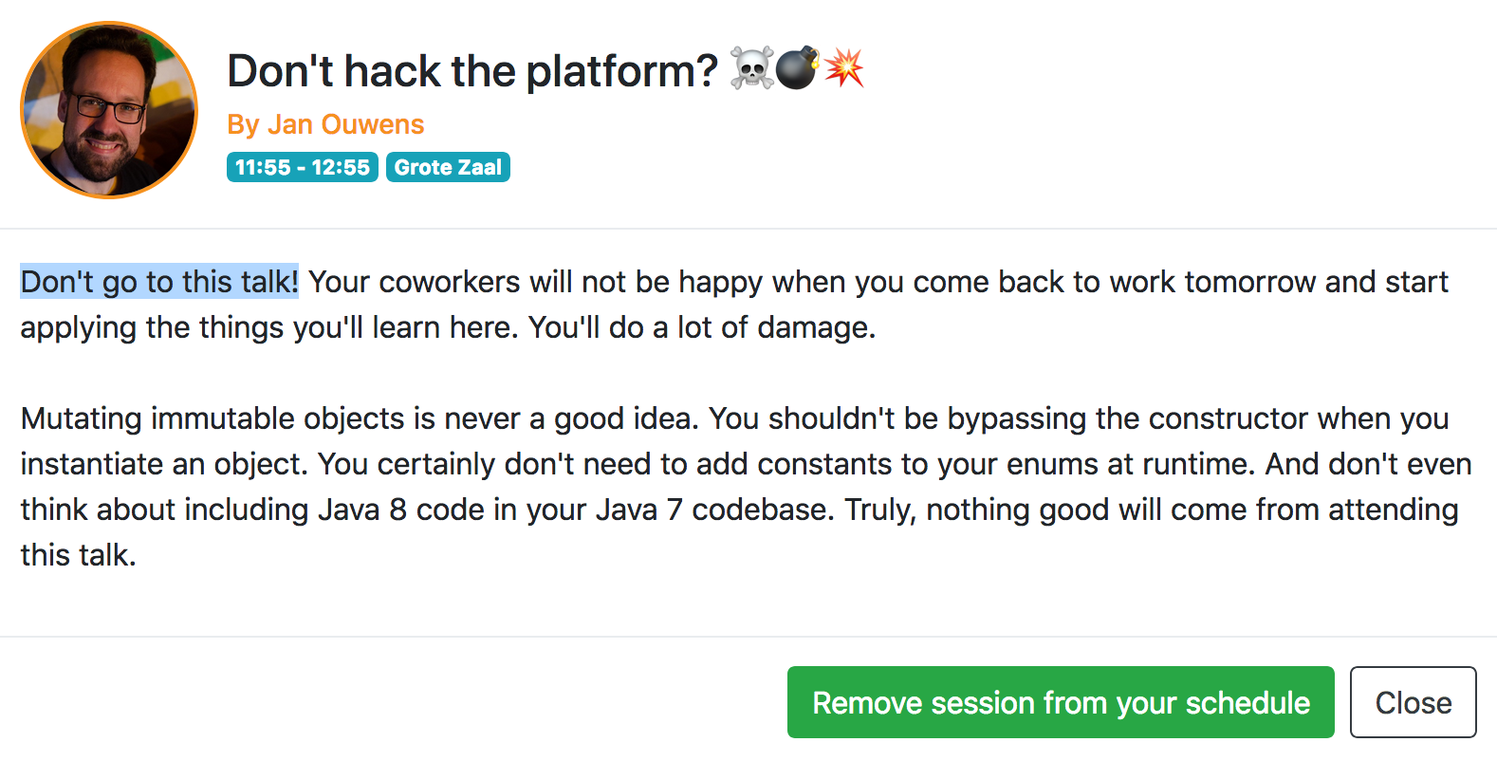Click the 11:55 - 12:55 time badge
The height and width of the screenshot is (761, 1497).
pos(303,167)
